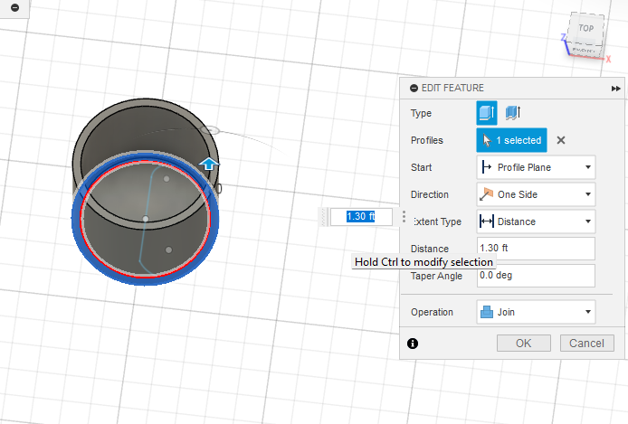The image size is (628, 424).
Task: Open the Direction 'One Side' dropdown
Action: pyautogui.click(x=536, y=194)
